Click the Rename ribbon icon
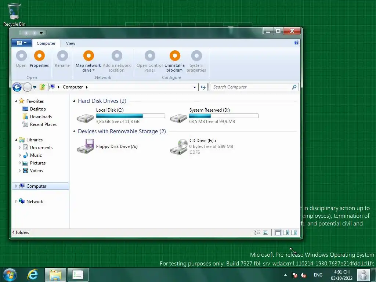 62,56
